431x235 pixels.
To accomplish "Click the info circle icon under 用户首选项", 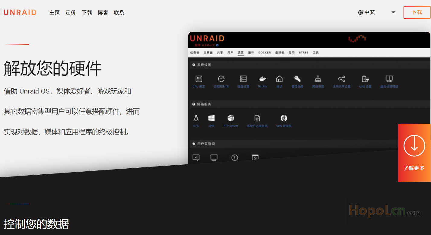I will (x=235, y=157).
